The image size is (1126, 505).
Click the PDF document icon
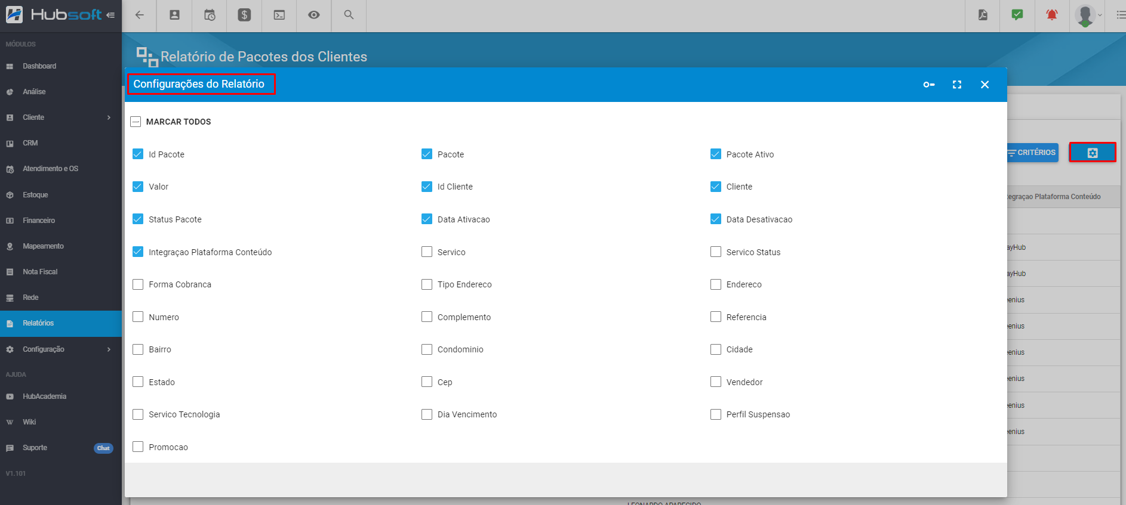click(983, 16)
